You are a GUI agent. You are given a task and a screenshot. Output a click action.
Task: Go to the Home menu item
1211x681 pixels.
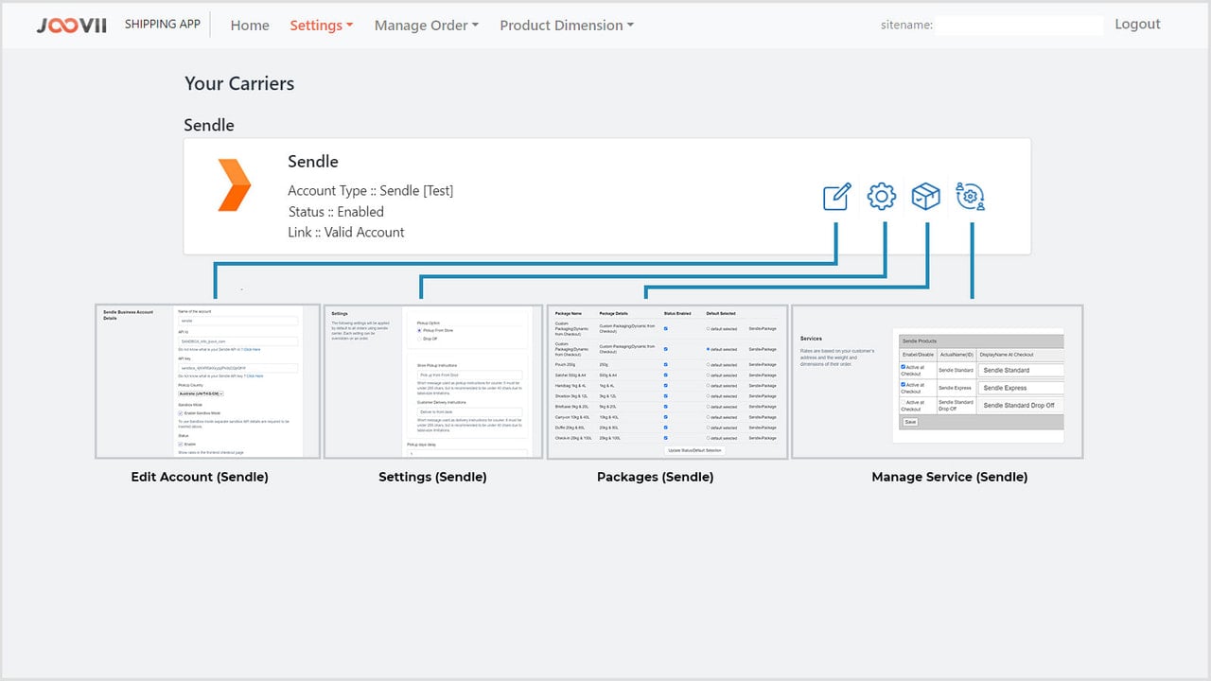[250, 26]
